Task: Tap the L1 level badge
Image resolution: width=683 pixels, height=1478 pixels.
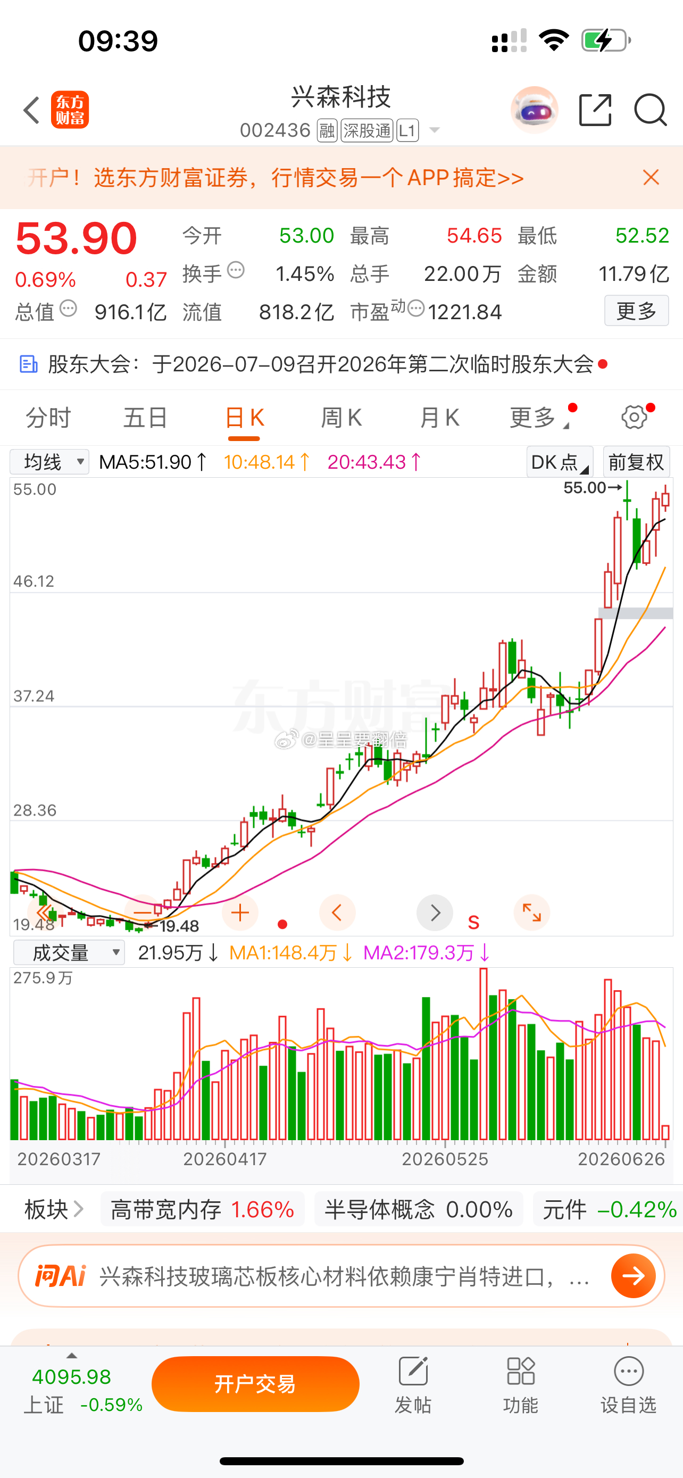Action: (x=407, y=131)
